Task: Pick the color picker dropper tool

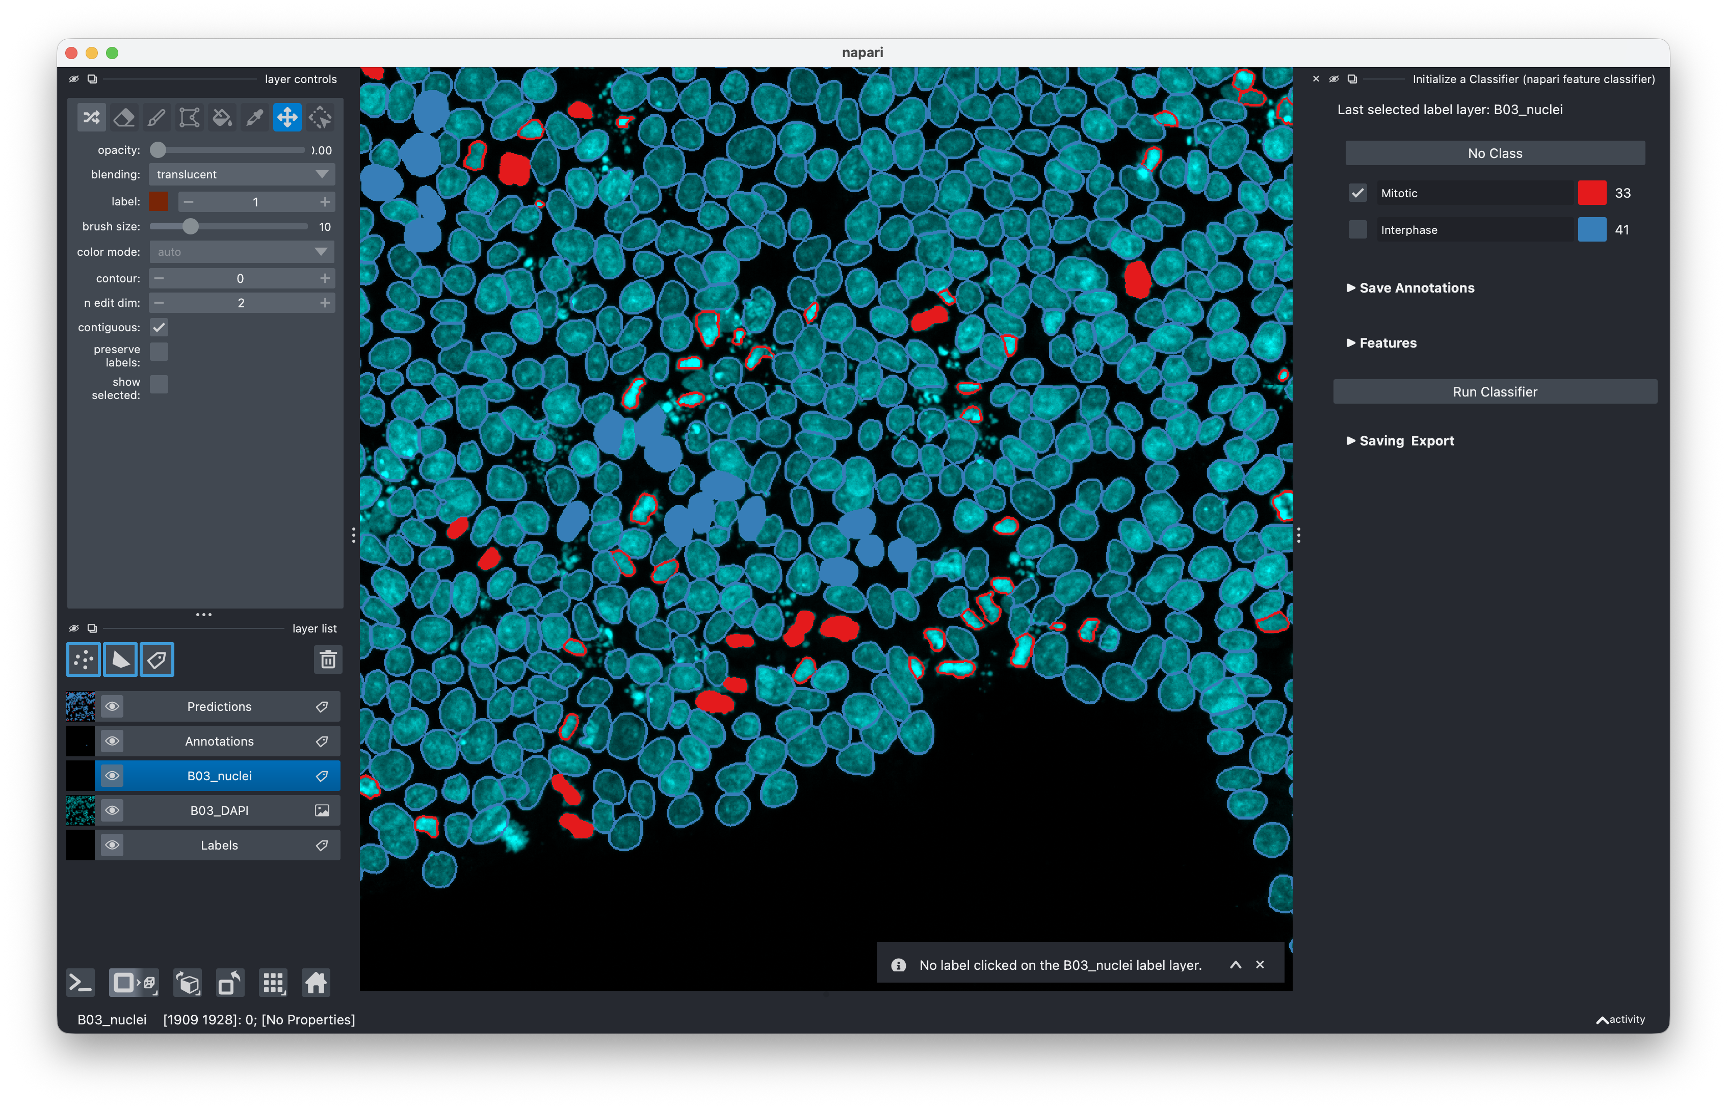Action: (254, 117)
